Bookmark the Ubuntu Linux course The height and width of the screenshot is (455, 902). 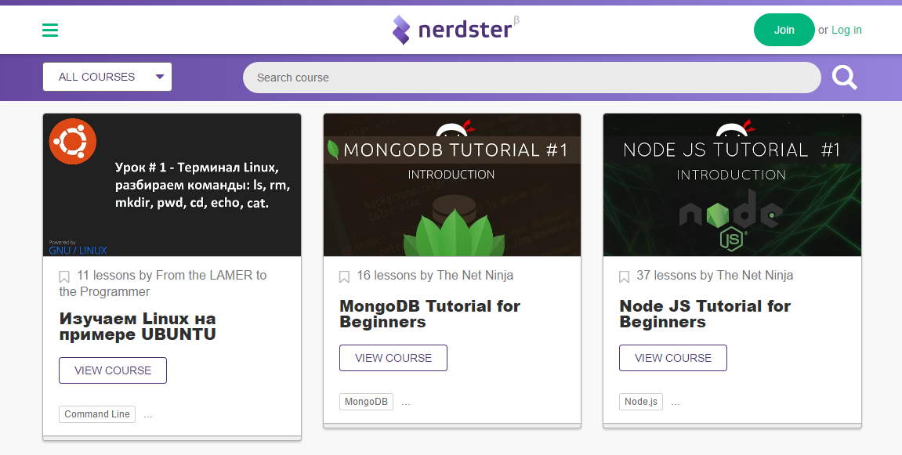(64, 276)
